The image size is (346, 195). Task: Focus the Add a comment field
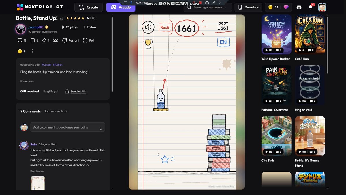coord(68,127)
